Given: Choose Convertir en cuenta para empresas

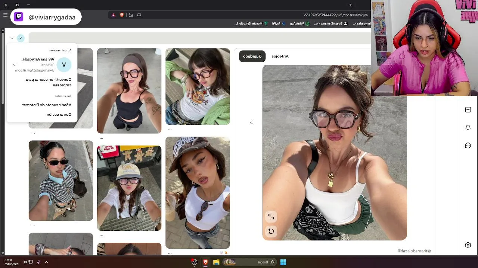Looking at the screenshot, I should [x=48, y=82].
